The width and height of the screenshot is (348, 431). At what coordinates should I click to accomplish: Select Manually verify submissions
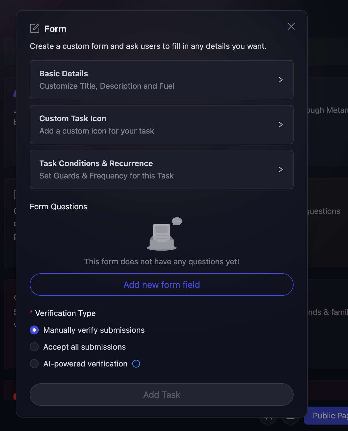pos(34,330)
